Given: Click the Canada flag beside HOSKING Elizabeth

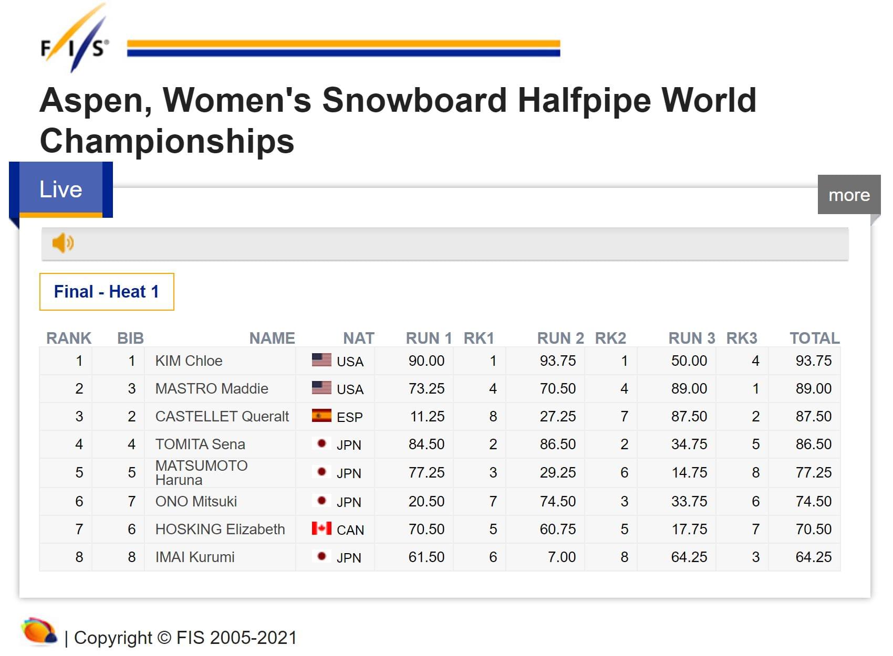Looking at the screenshot, I should [321, 528].
